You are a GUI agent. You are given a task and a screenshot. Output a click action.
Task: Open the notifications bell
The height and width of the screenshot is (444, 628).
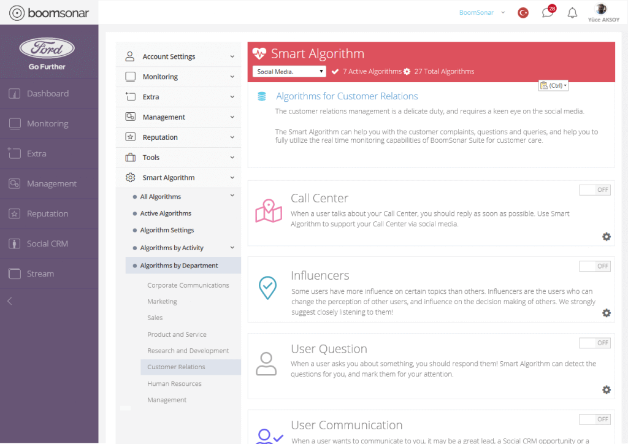[572, 13]
